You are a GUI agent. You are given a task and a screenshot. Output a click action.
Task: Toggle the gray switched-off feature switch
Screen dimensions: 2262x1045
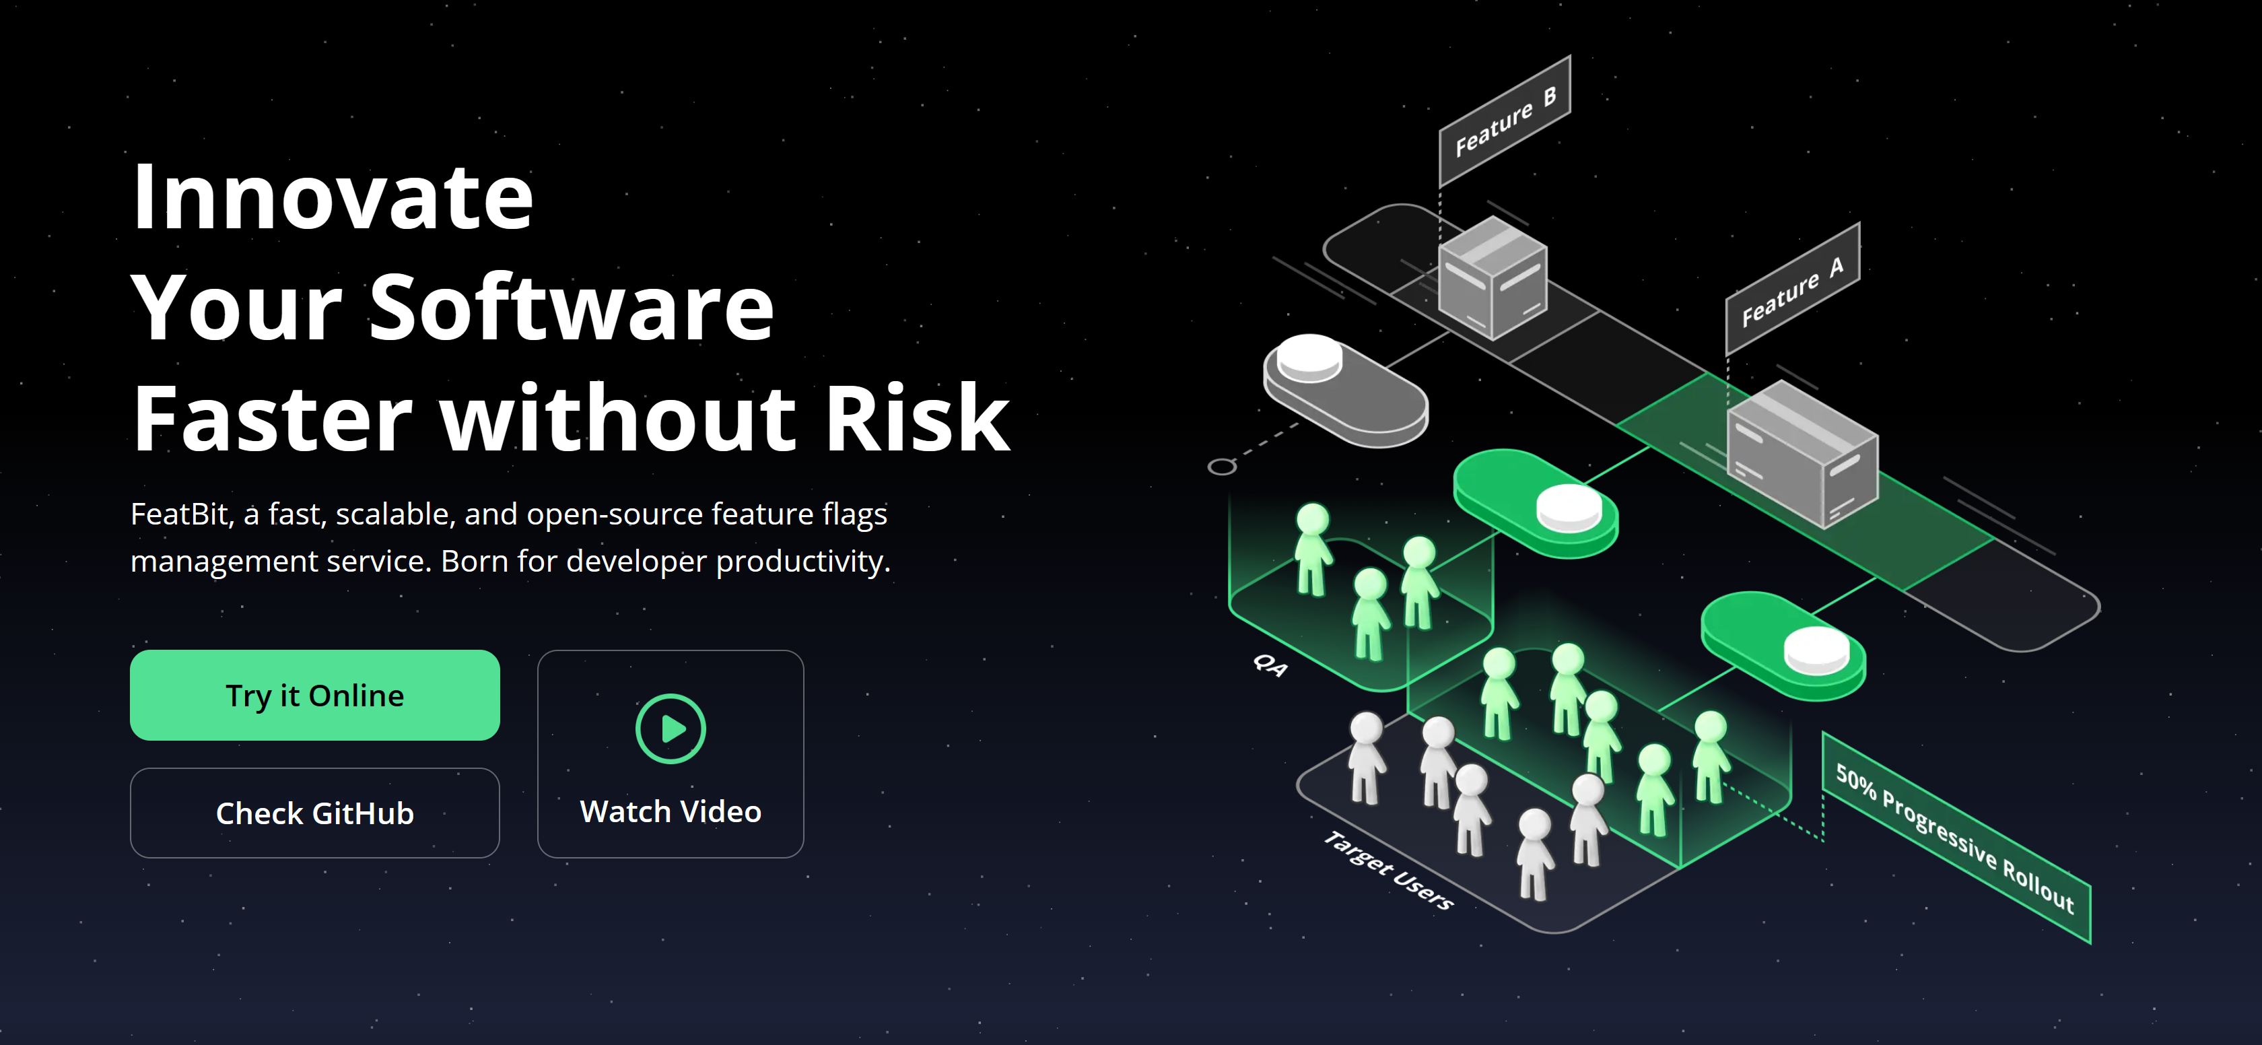[x=1344, y=391]
